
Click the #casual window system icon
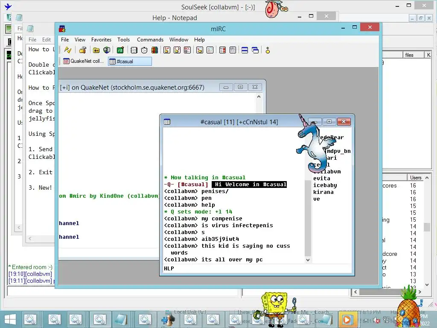(167, 122)
